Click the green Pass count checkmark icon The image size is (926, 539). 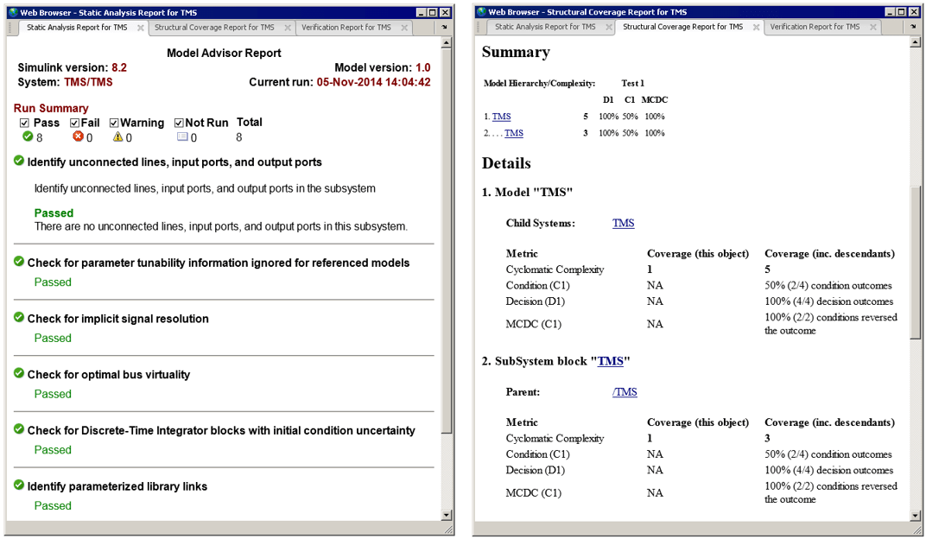click(28, 137)
